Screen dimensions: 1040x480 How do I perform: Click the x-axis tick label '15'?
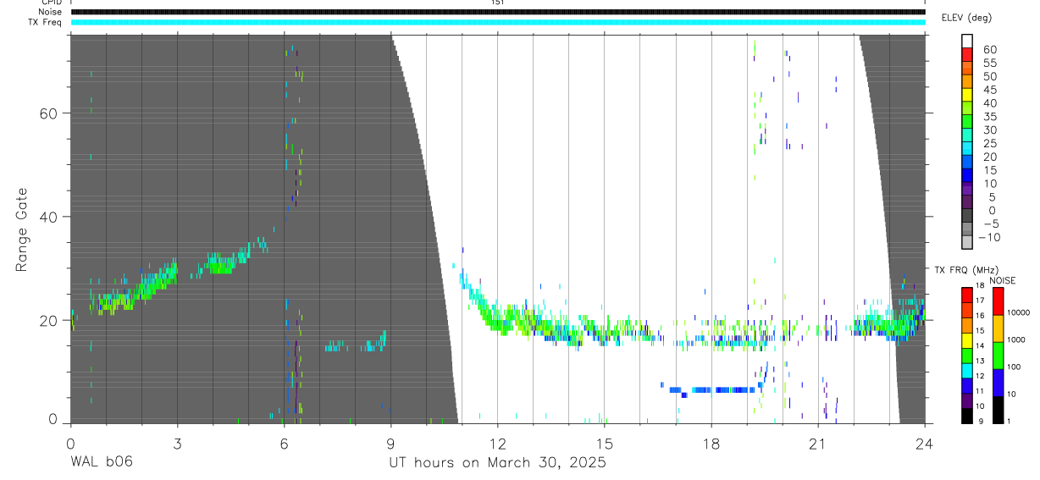click(x=605, y=443)
